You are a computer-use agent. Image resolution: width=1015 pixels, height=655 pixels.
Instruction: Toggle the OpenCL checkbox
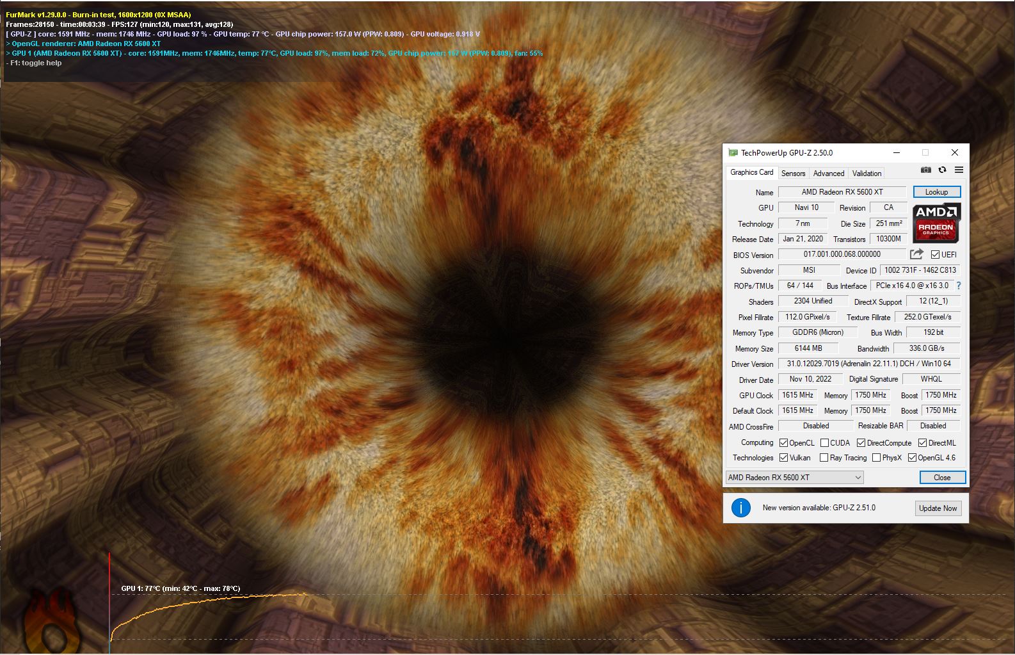point(783,443)
